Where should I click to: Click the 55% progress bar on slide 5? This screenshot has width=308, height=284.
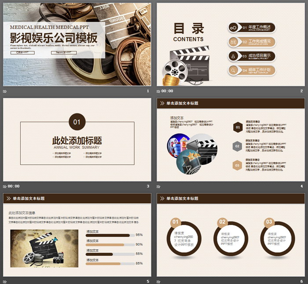coord(110,254)
